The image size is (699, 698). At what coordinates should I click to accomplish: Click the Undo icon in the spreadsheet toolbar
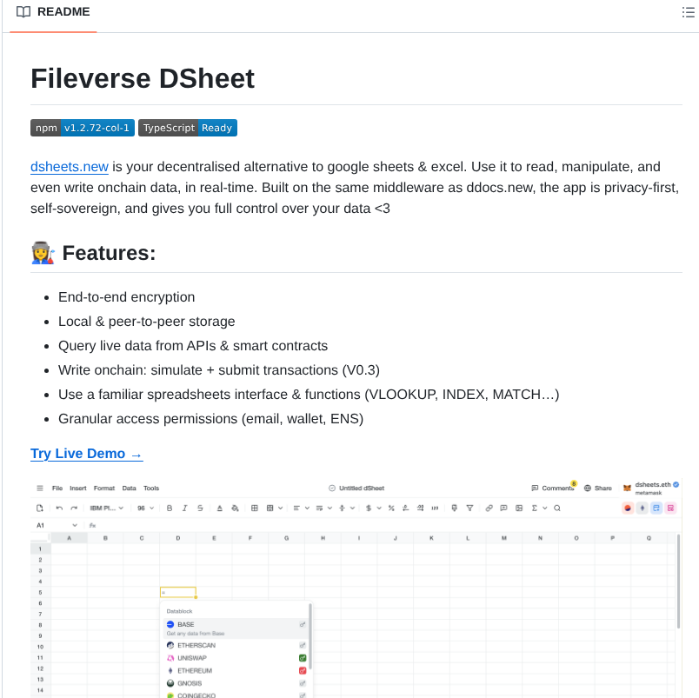[x=60, y=508]
